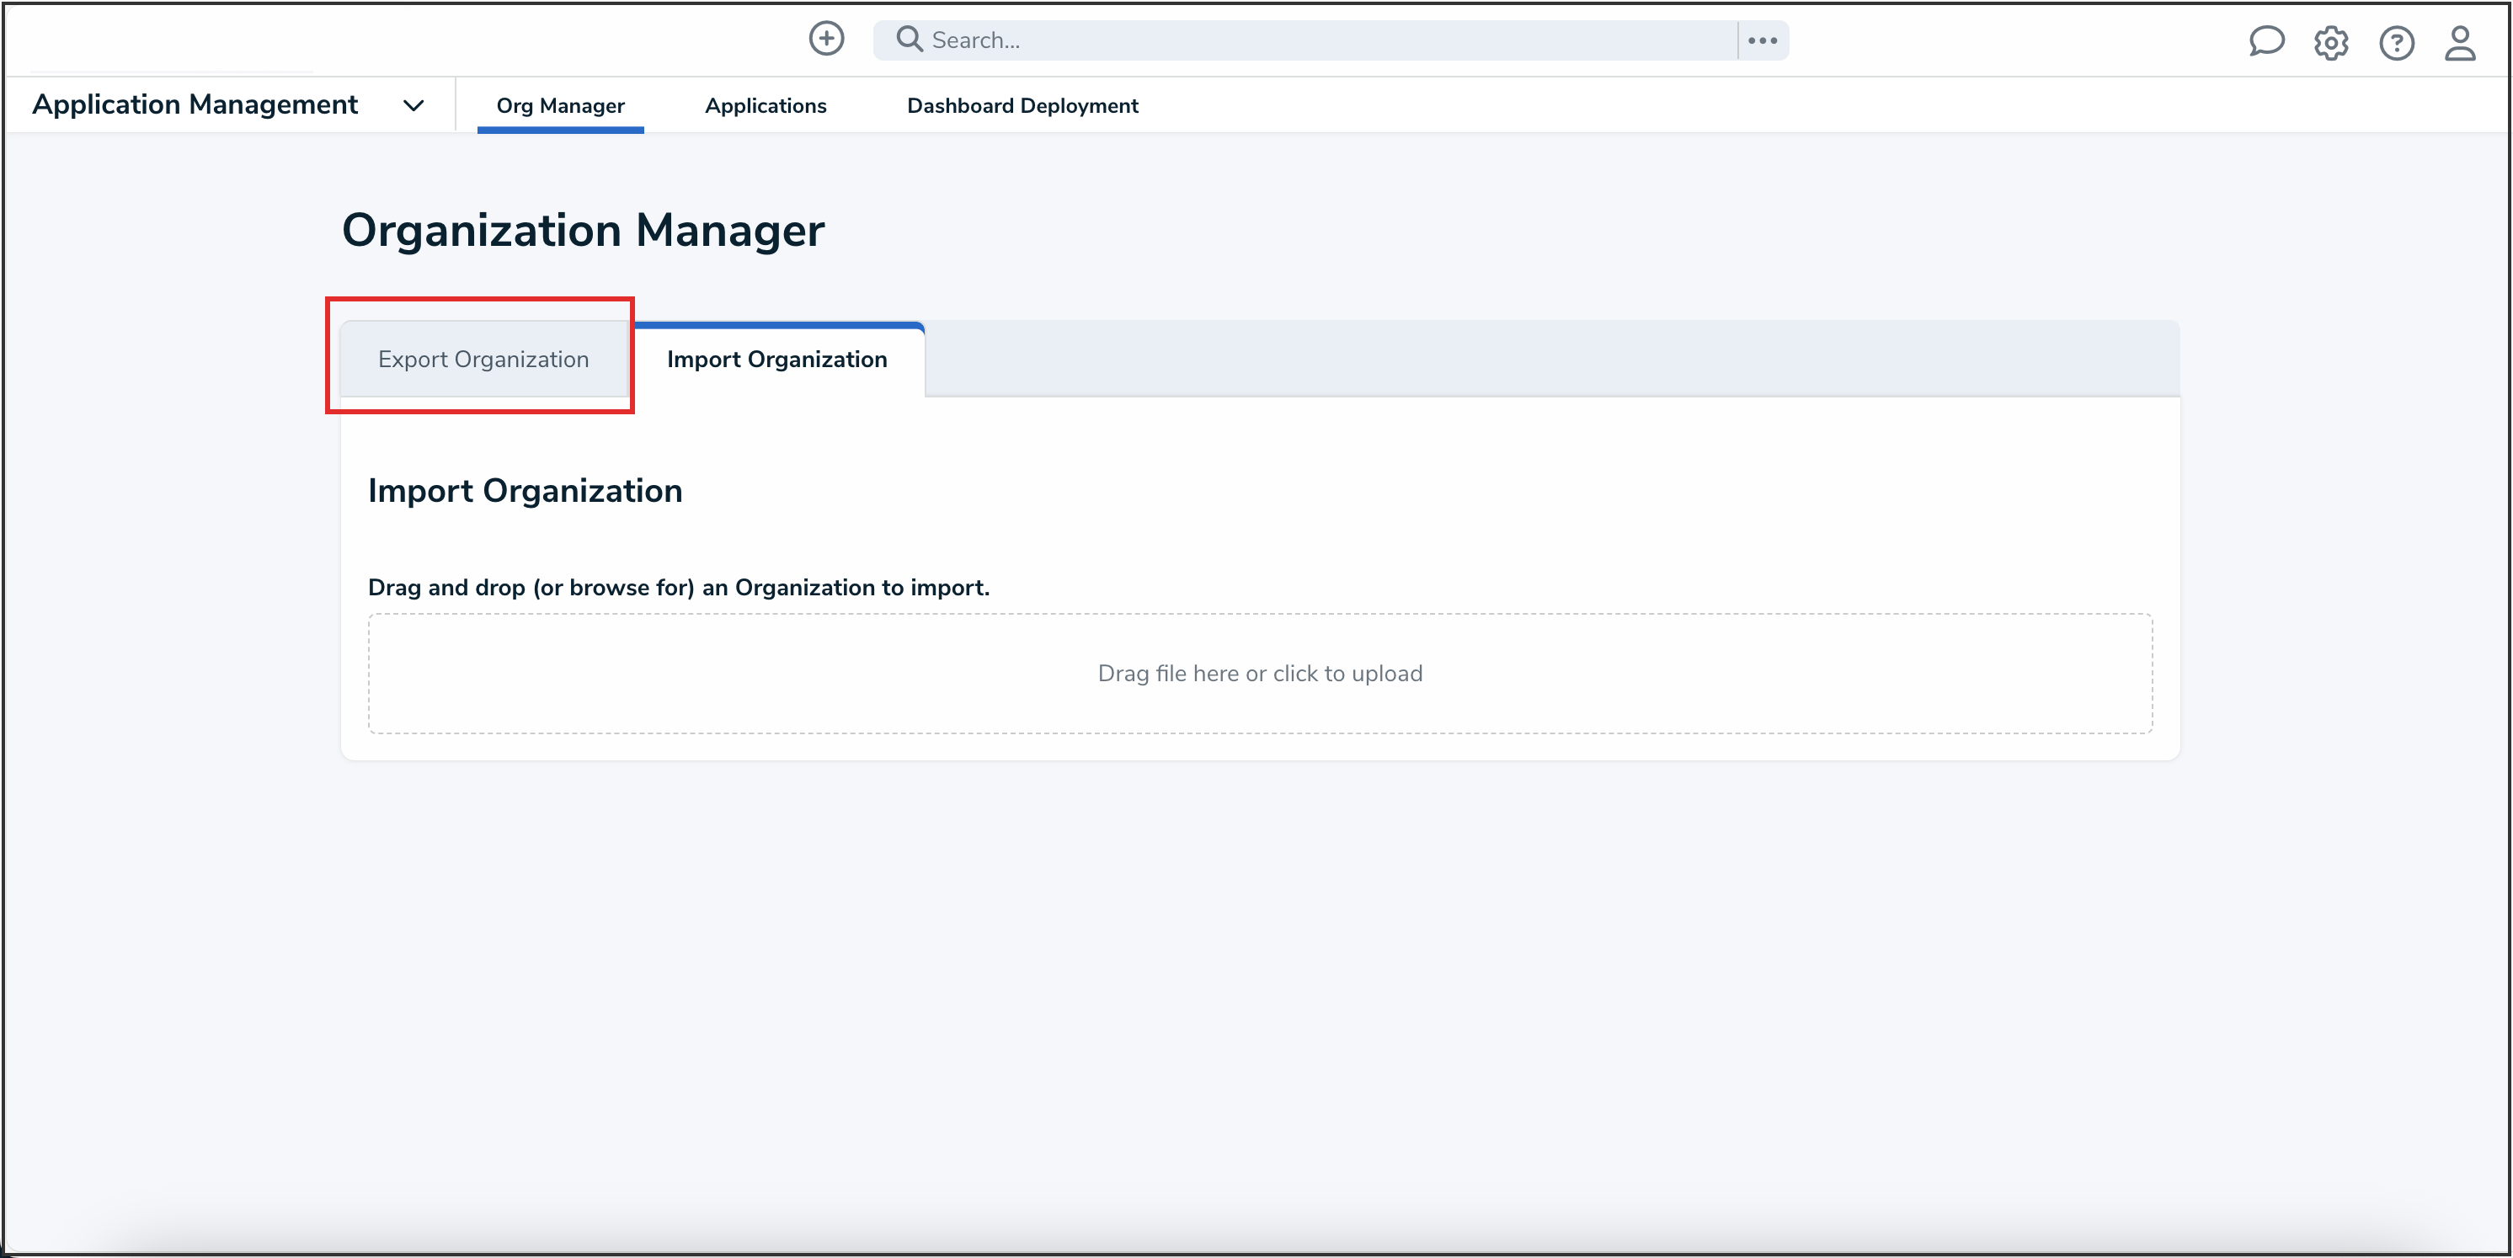Click the ellipsis icon beside the search bar
This screenshot has width=2513, height=1258.
click(x=1762, y=40)
